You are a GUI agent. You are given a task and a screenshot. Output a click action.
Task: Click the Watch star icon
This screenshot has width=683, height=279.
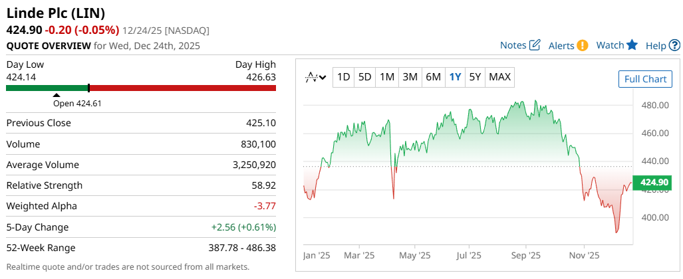click(632, 45)
